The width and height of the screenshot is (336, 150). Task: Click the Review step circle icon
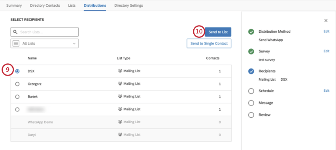click(251, 115)
